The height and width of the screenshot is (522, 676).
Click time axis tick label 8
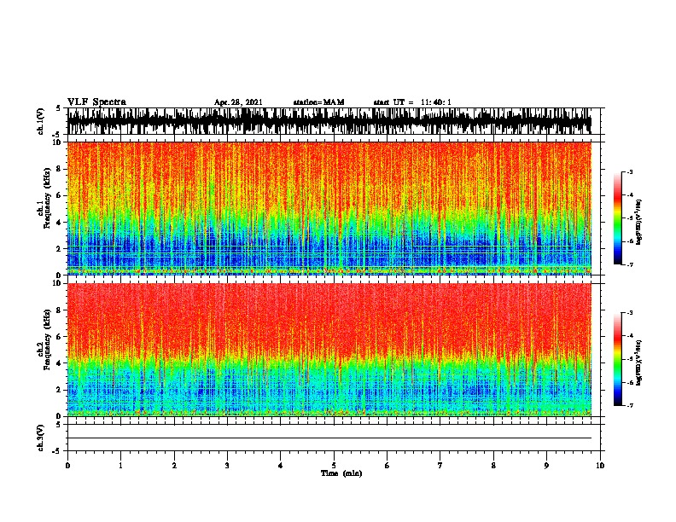[x=493, y=466]
